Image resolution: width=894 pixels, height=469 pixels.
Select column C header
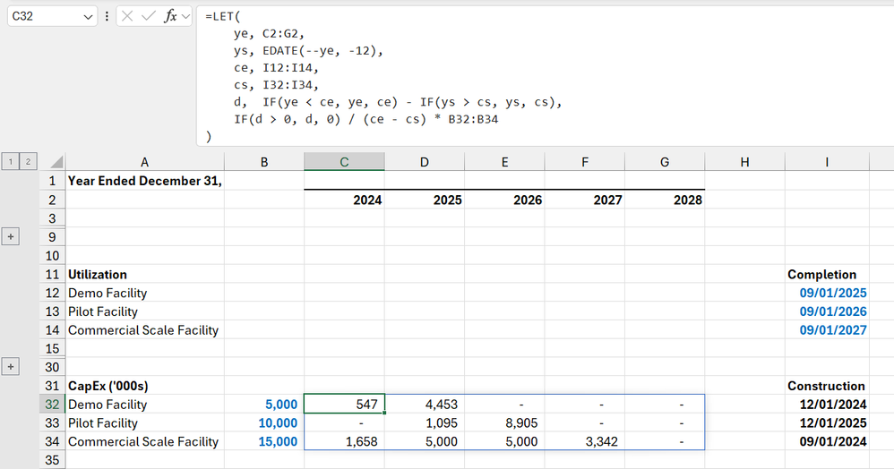(344, 162)
